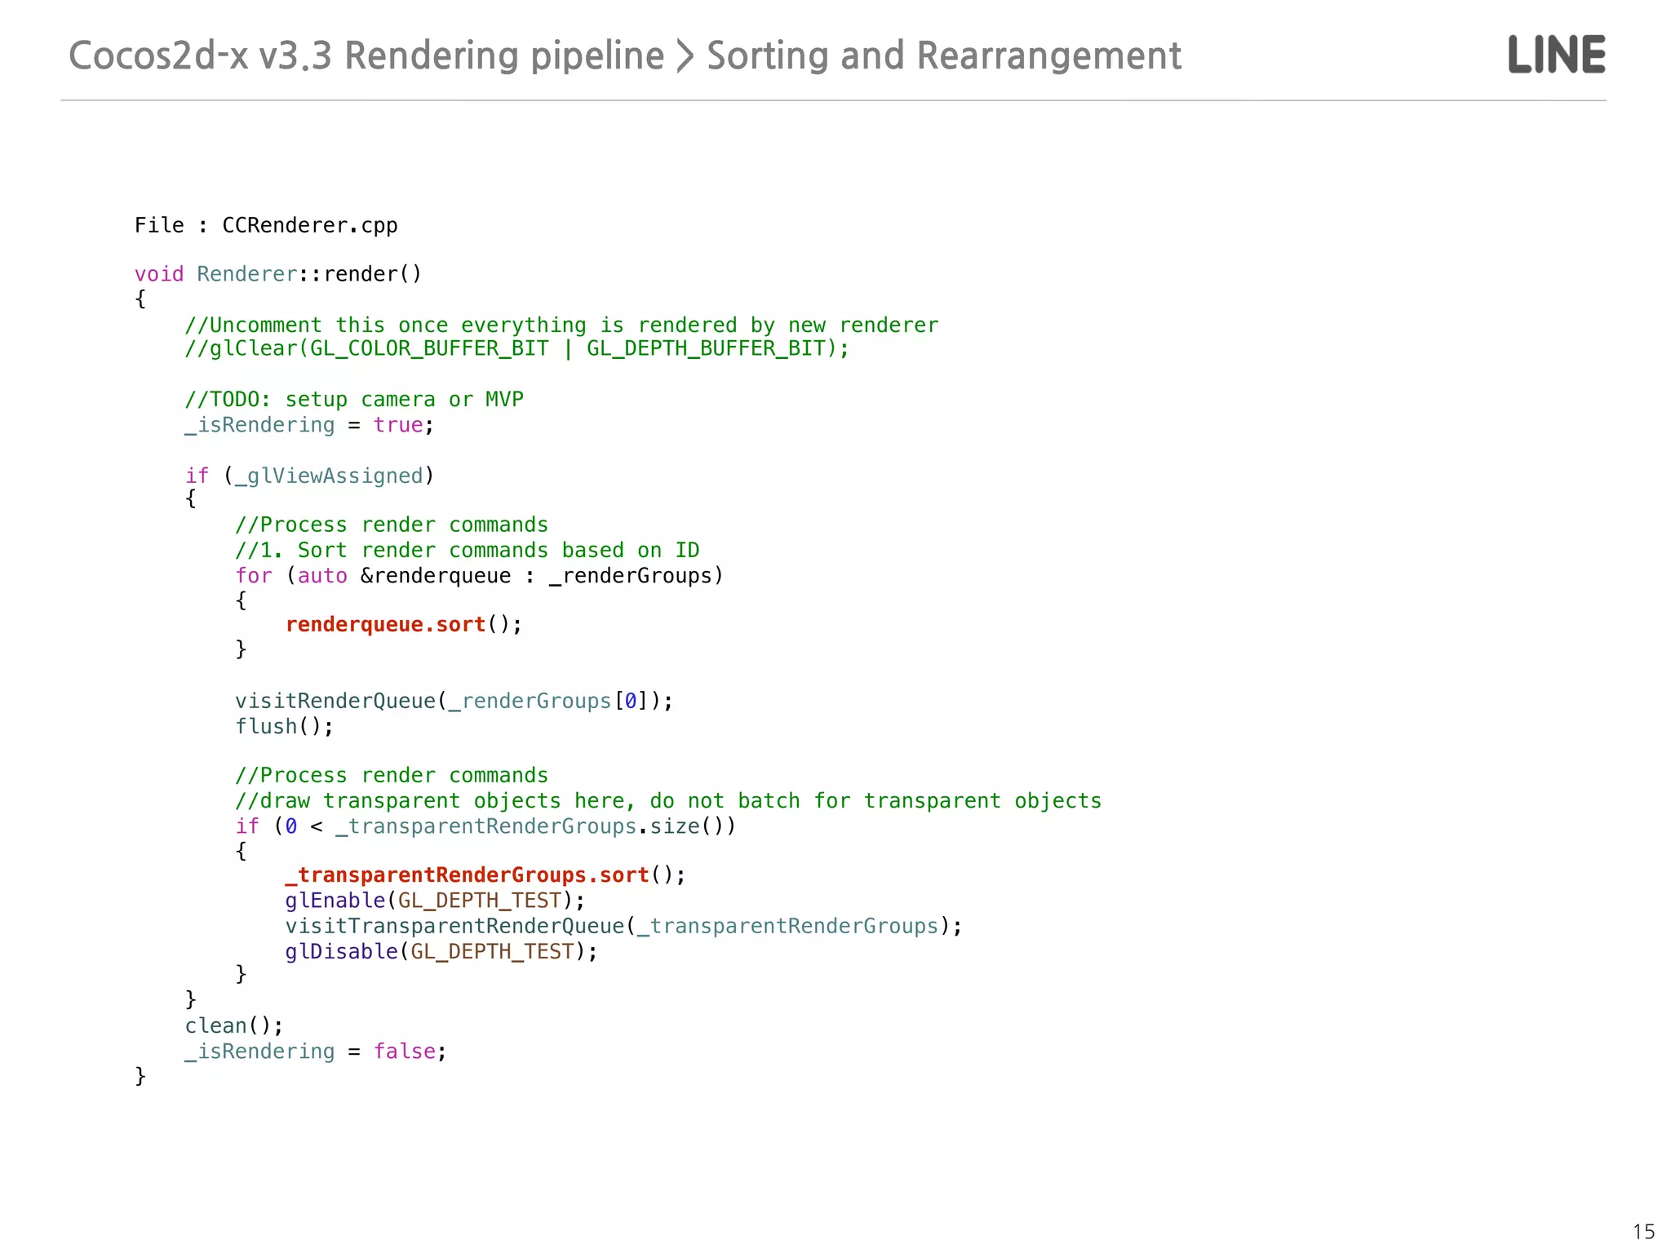Click the flush() call
1671x1253 pixels.
284,727
